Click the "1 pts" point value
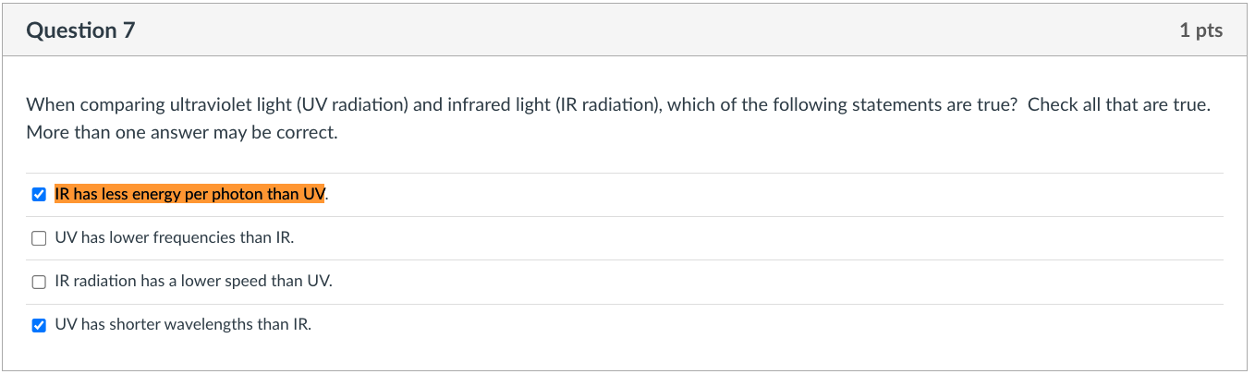 click(1200, 30)
